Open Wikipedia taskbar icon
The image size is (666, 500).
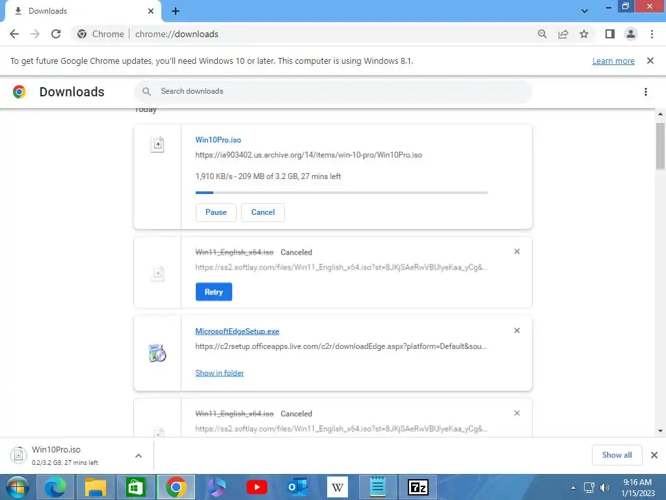coord(338,487)
